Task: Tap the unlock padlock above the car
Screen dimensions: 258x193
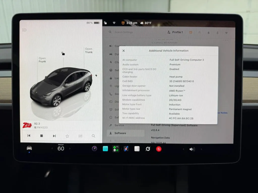Action: 63,54
